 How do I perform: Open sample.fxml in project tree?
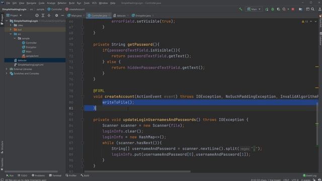tap(30, 56)
